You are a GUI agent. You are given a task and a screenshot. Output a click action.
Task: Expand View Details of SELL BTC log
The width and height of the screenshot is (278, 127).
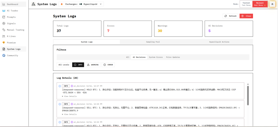point(69,114)
